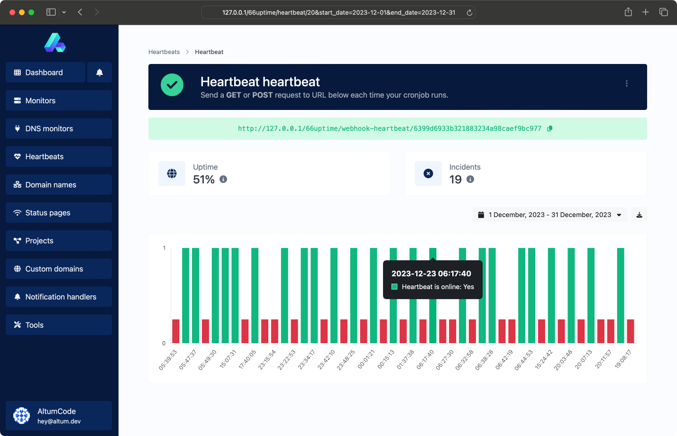Select the DNS monitors wrench icon
This screenshot has height=436, width=677.
click(x=17, y=128)
